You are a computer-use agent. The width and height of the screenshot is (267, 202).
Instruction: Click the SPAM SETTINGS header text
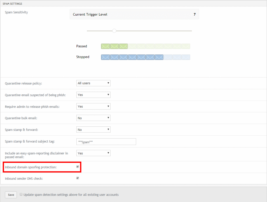click(x=12, y=4)
